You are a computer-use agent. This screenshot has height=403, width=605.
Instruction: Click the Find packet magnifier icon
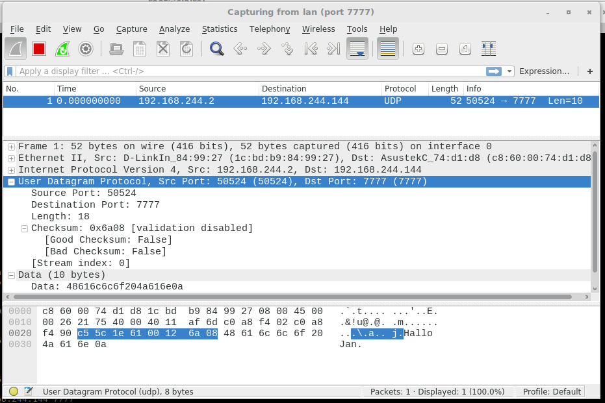click(x=216, y=49)
